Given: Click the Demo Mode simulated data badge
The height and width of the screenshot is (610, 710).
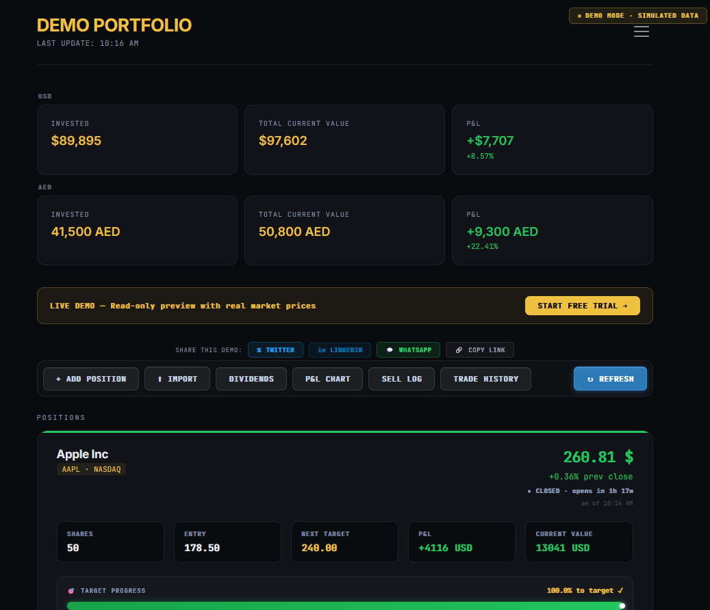Looking at the screenshot, I should (637, 15).
